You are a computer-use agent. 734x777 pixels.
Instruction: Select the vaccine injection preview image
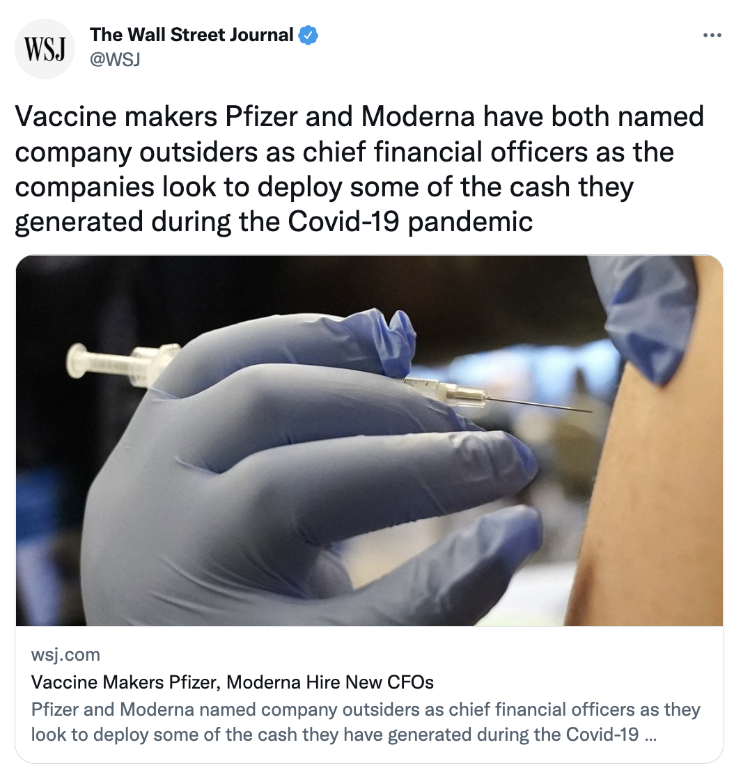pyautogui.click(x=369, y=441)
